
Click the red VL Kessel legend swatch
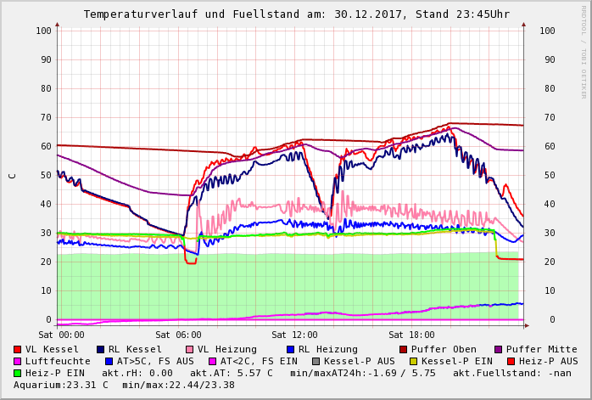pos(18,349)
